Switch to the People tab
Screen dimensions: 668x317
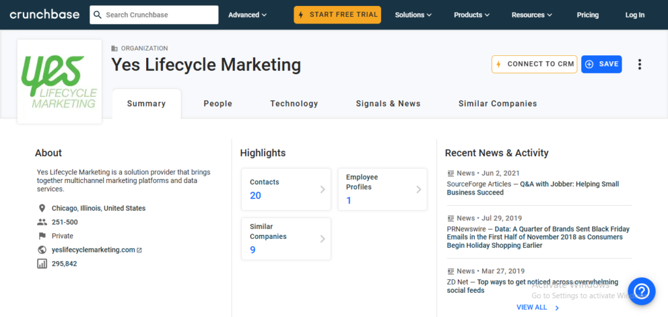click(x=218, y=103)
